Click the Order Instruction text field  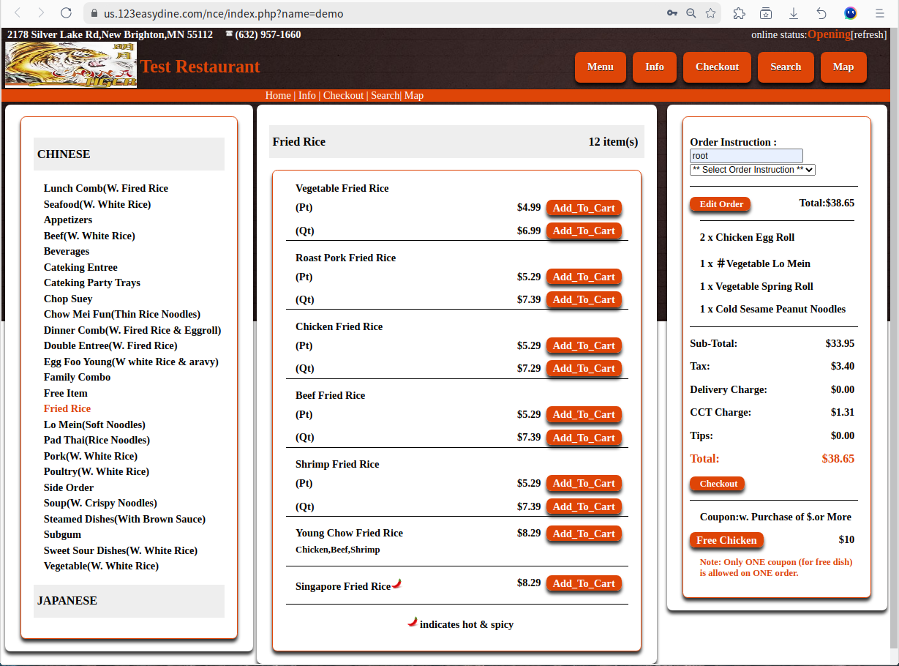(746, 156)
